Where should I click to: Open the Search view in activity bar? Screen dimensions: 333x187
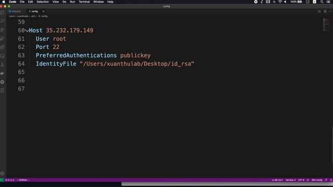click(x=2, y=21)
